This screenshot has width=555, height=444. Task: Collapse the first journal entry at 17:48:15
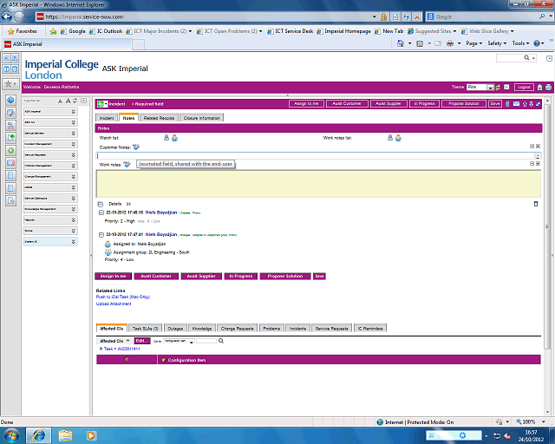click(x=101, y=212)
